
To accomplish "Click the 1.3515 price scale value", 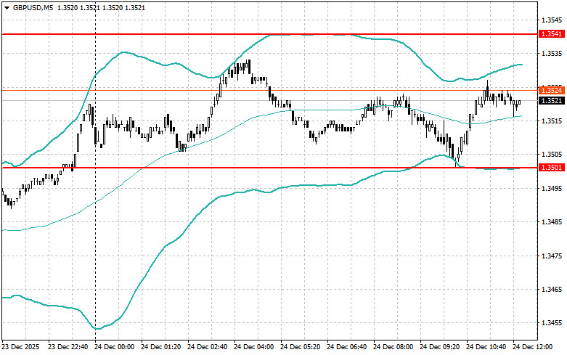I will point(552,121).
